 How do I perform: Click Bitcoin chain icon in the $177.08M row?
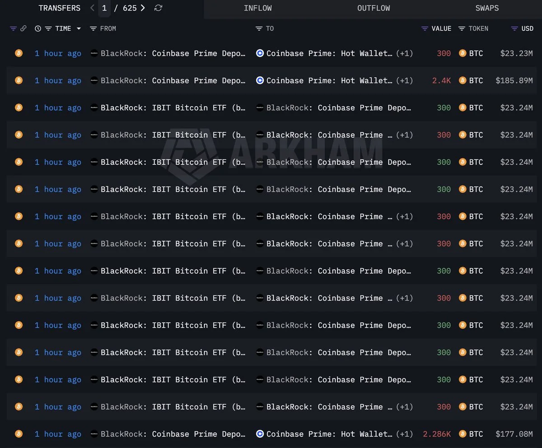pyautogui.click(x=19, y=434)
